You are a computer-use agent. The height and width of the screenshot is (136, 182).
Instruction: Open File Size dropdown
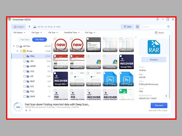click(x=53, y=33)
